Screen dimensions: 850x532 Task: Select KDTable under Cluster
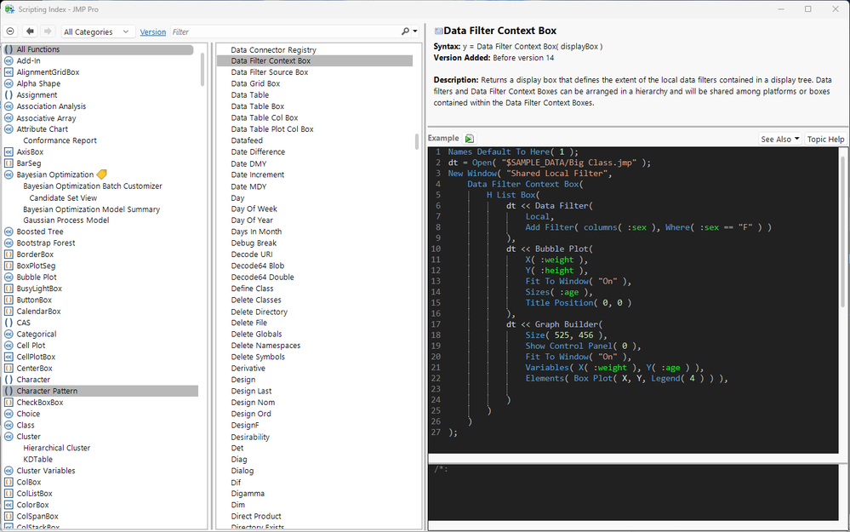pyautogui.click(x=38, y=460)
